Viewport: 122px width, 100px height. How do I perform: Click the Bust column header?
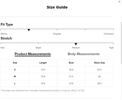[x=71, y=63]
